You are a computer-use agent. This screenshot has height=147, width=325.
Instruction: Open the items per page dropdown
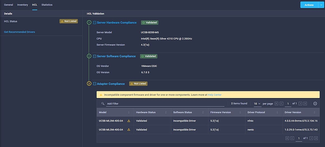coord(257,104)
